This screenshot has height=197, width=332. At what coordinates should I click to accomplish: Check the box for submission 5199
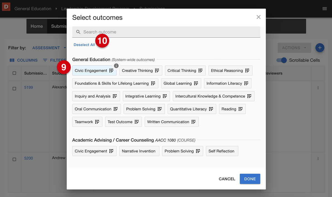14,88
